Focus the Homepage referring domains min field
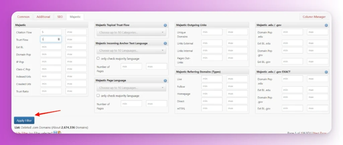 (212, 93)
